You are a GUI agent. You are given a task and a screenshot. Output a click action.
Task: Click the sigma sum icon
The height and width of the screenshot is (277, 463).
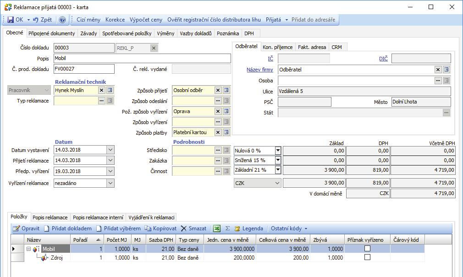click(x=227, y=228)
